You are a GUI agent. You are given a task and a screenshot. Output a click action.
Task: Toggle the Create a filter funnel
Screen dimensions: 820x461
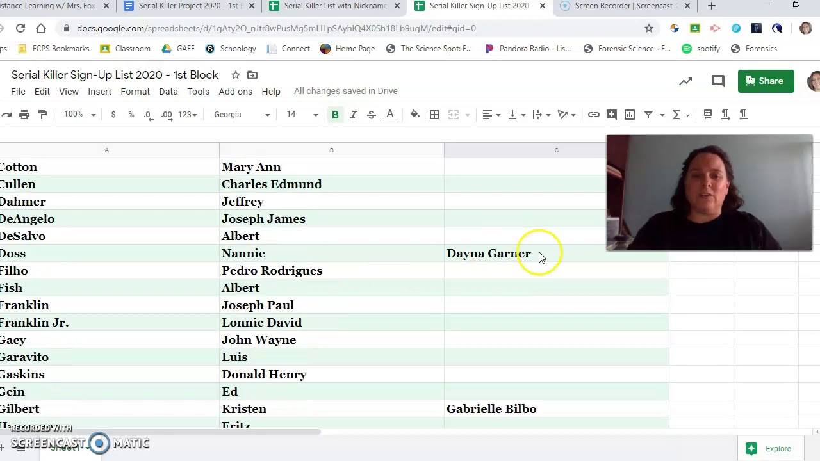point(648,115)
